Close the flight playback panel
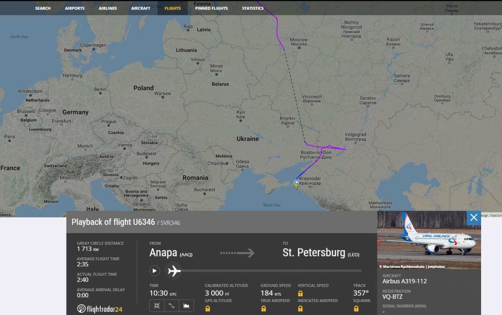The image size is (502, 315). pos(474,218)
